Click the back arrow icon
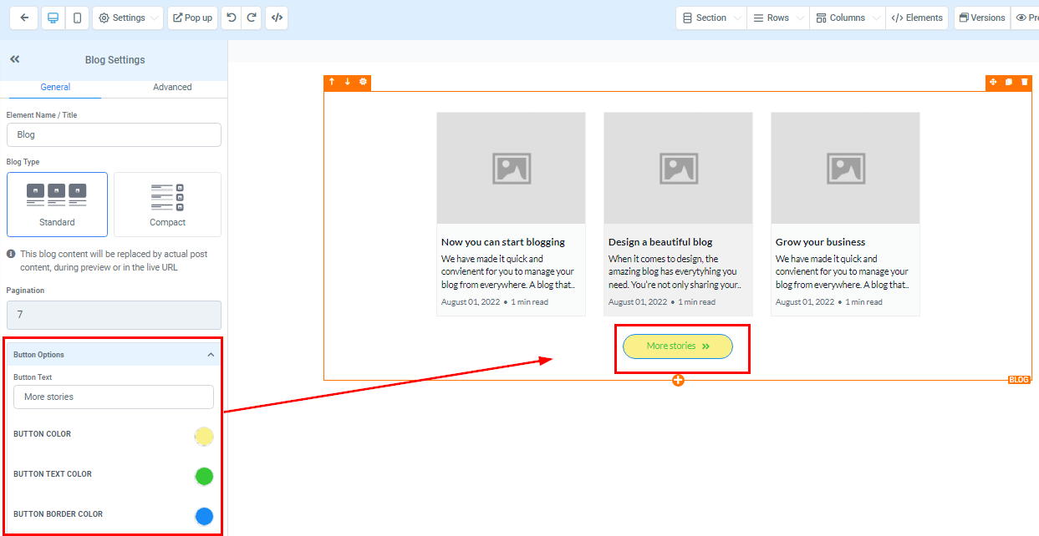This screenshot has width=1039, height=536. tap(24, 18)
